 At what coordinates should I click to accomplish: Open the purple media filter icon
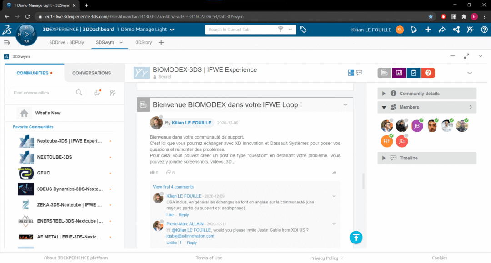point(399,73)
